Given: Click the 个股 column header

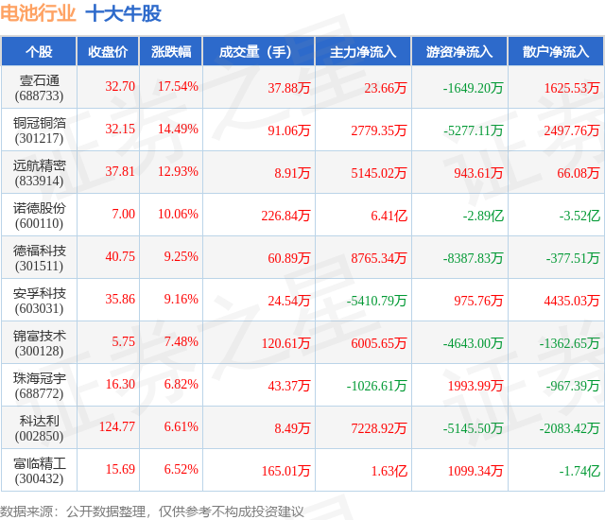Looking at the screenshot, I should [39, 52].
